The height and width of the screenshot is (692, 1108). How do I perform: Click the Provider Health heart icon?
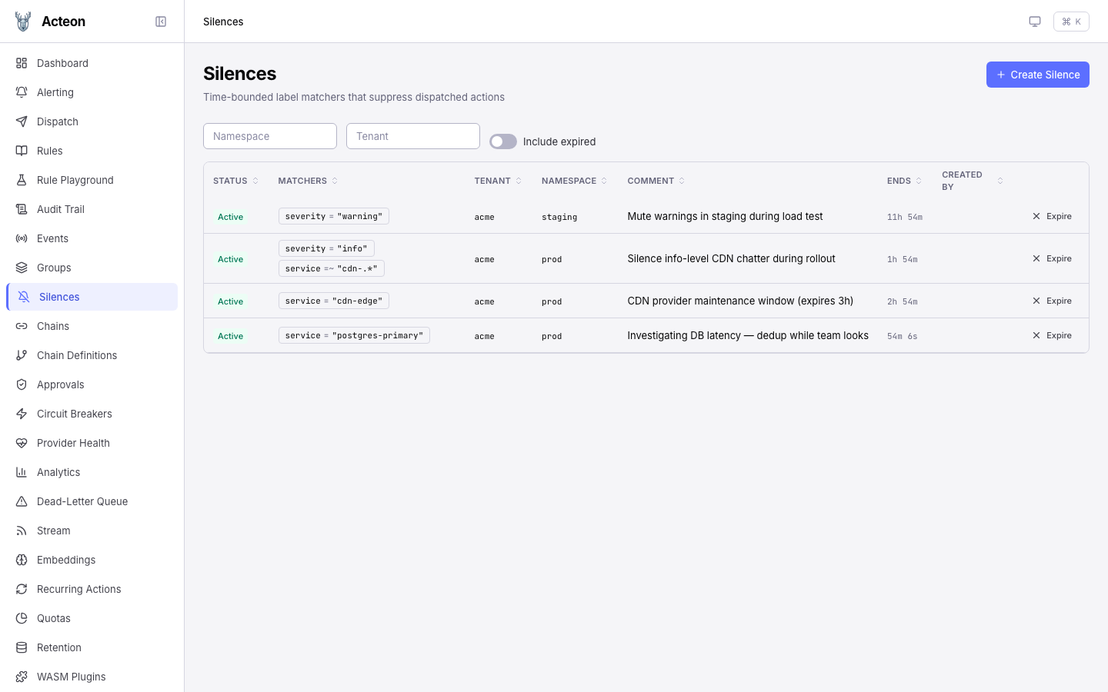pyautogui.click(x=22, y=443)
